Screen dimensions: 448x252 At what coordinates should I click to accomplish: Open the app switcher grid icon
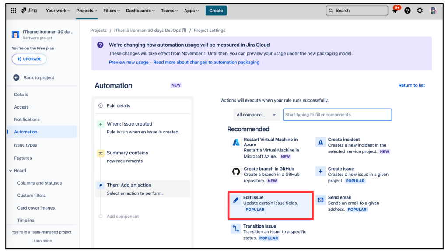point(14,10)
